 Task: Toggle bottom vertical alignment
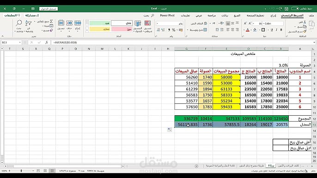point(228,24)
